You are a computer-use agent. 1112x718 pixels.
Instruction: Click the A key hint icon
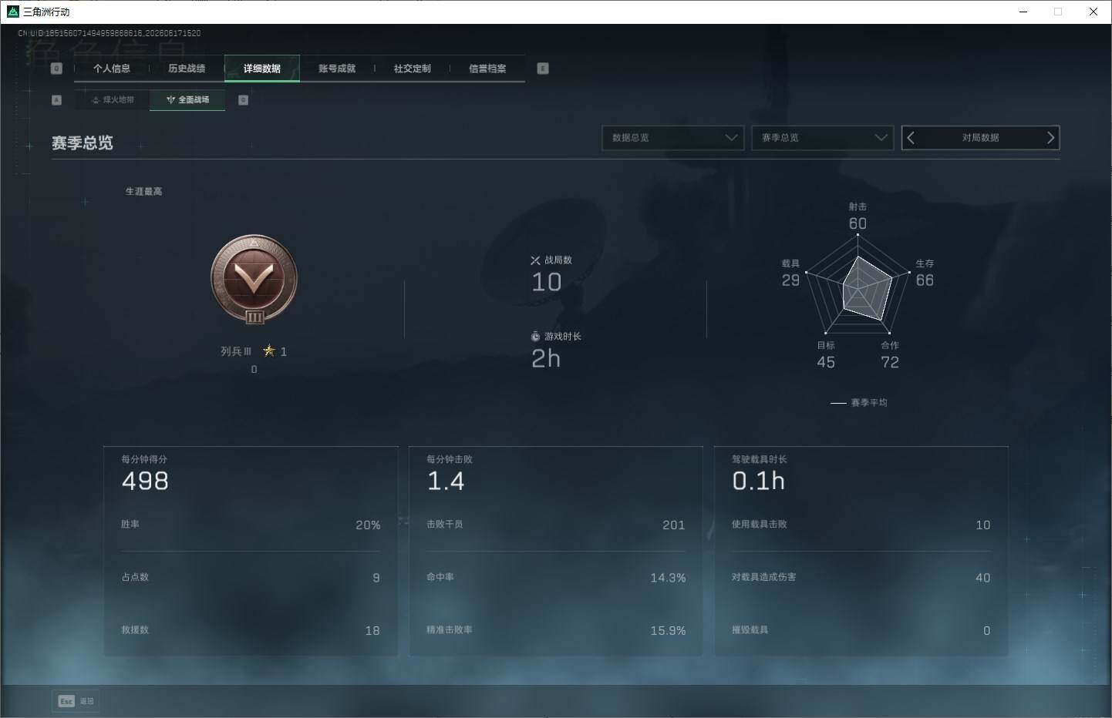56,100
